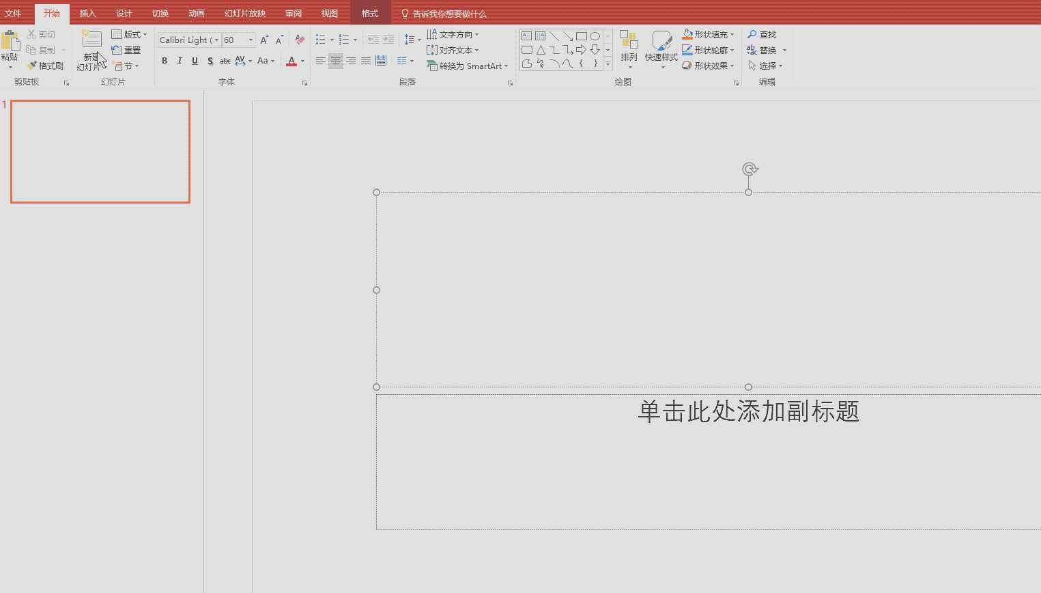Image resolution: width=1041 pixels, height=593 pixels.
Task: Switch to the Slide Show (幻灯片放映) tab
Action: pos(244,14)
